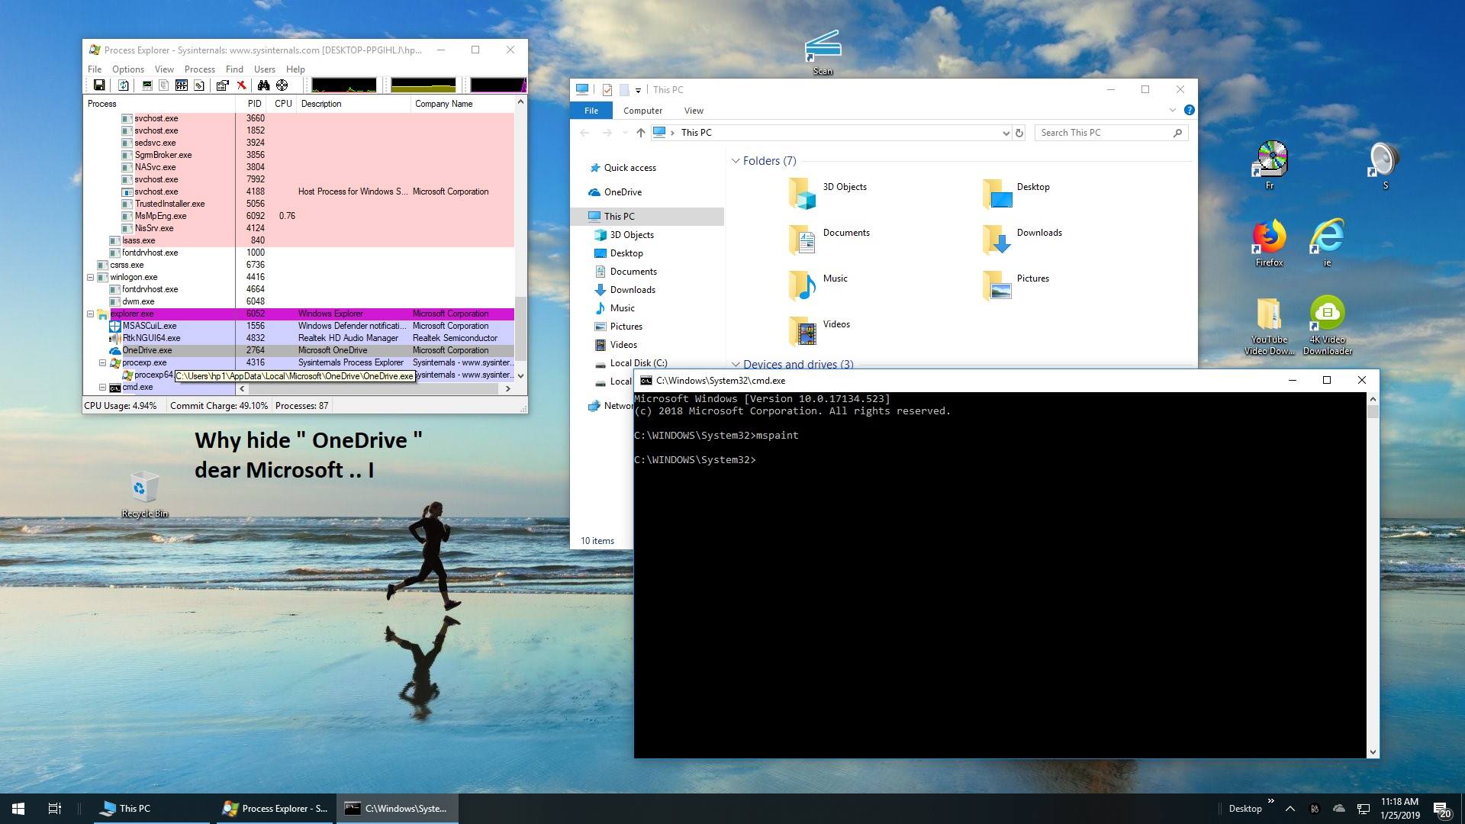
Task: Sort processes by CPU column header
Action: (283, 104)
